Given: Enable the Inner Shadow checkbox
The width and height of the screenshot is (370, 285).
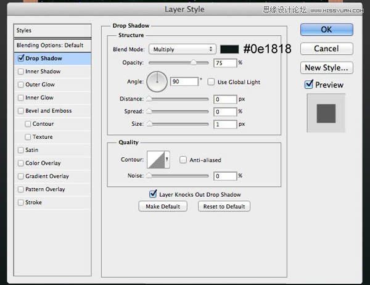Looking at the screenshot, I should coord(22,72).
